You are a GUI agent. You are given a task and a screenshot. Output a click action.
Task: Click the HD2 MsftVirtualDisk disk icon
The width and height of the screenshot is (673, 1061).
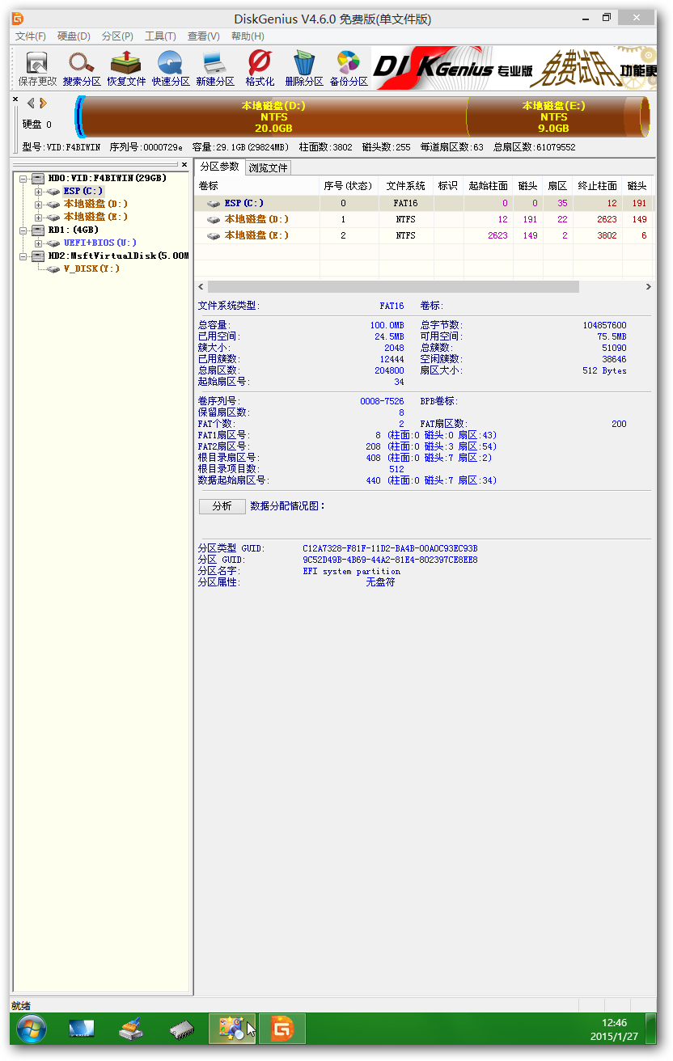coord(38,256)
